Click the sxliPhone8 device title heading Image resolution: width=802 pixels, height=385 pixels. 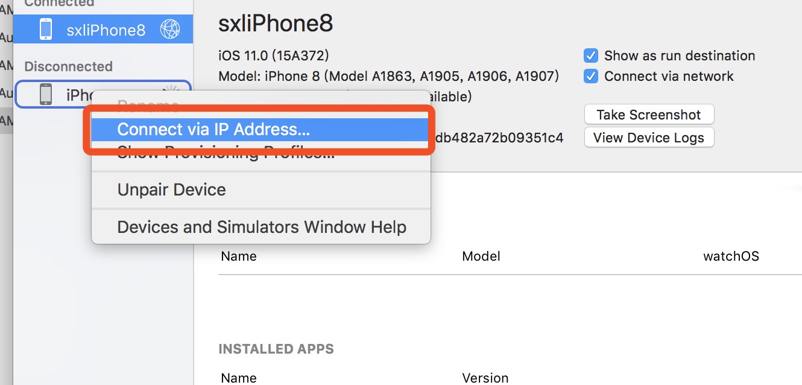click(276, 24)
